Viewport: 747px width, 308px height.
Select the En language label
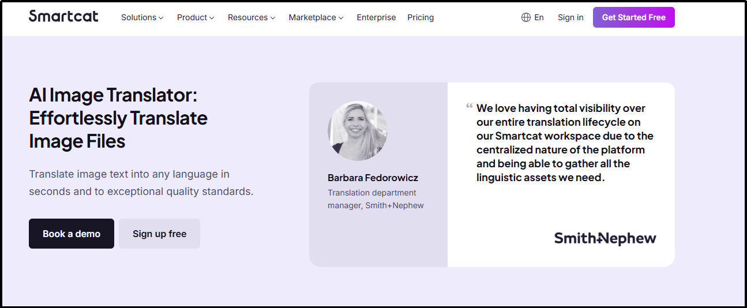point(539,17)
